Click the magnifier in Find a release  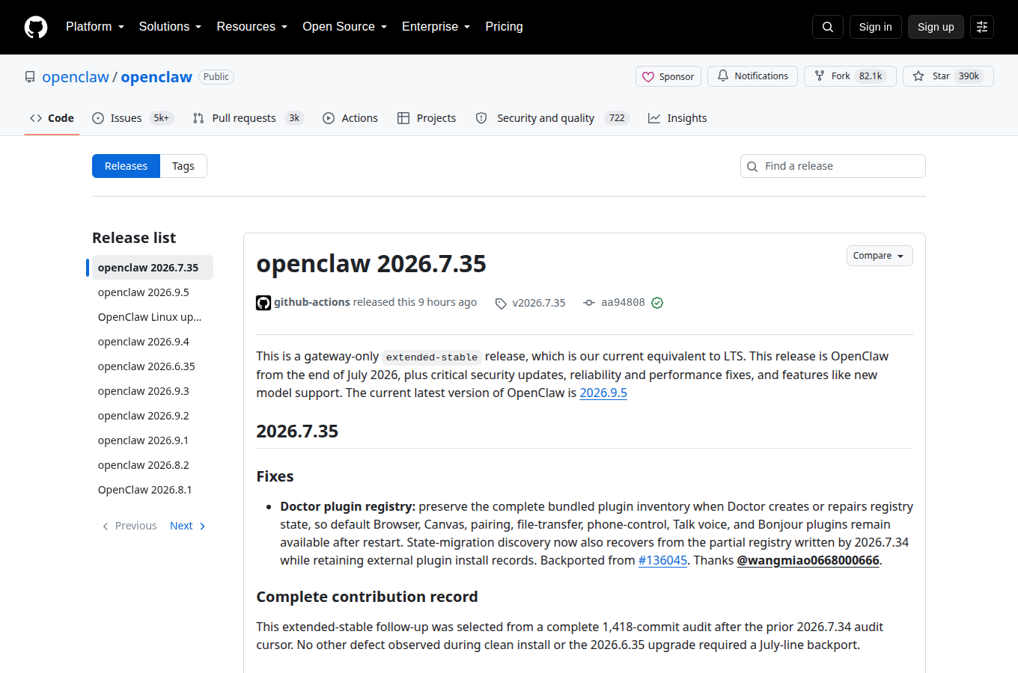pos(752,167)
